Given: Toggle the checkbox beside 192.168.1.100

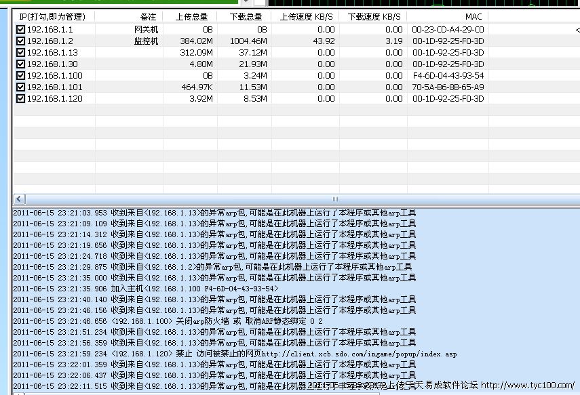Looking at the screenshot, I should (20, 76).
